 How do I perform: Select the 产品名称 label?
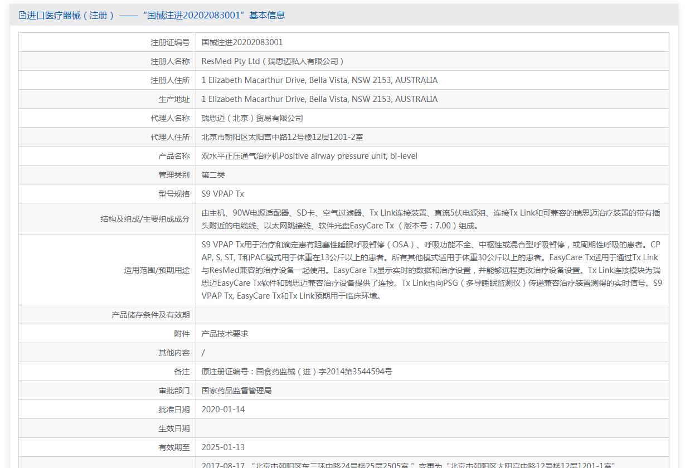point(174,156)
